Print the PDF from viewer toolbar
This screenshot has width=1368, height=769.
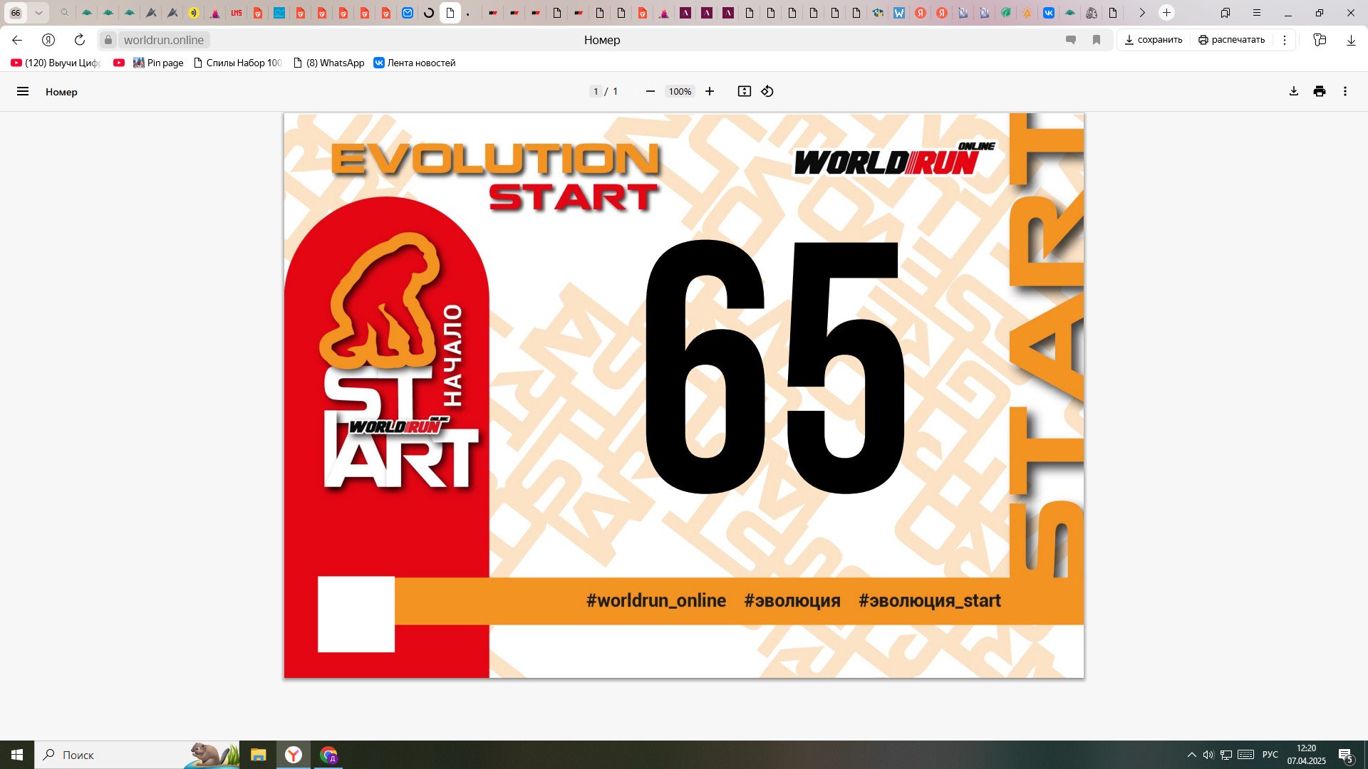pos(1320,91)
